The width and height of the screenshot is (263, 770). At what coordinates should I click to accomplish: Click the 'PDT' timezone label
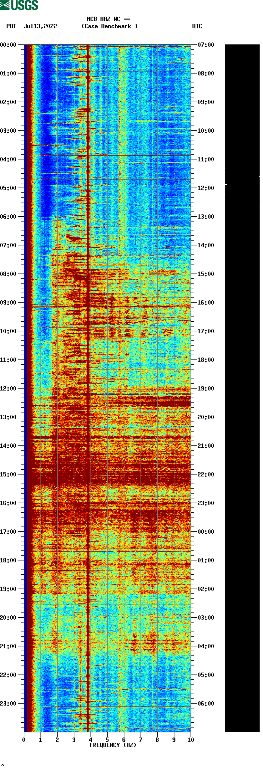(x=11, y=26)
